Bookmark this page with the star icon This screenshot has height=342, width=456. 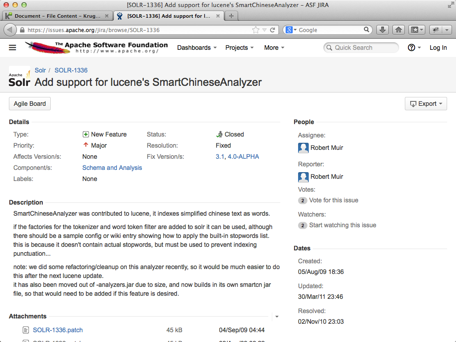tap(256, 30)
